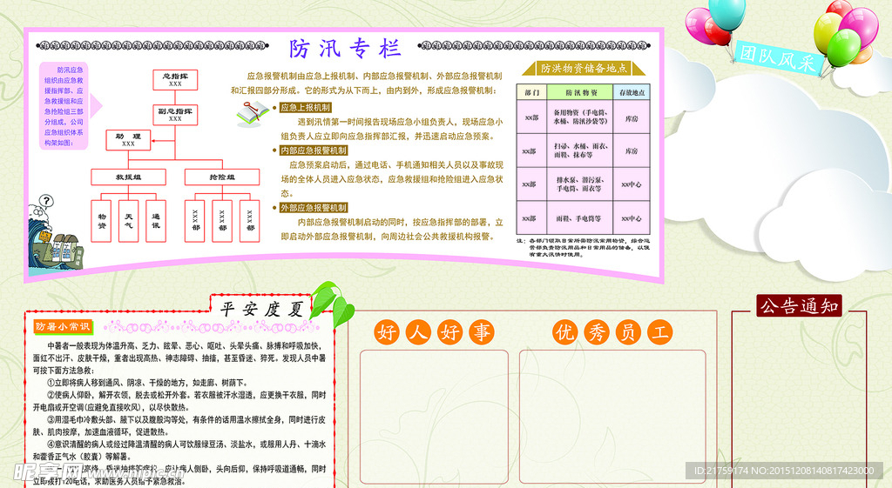Click the 备用物资（手电筒、水桶、防汛沙袋等） cell
The height and width of the screenshot is (488, 892).
coord(580,117)
